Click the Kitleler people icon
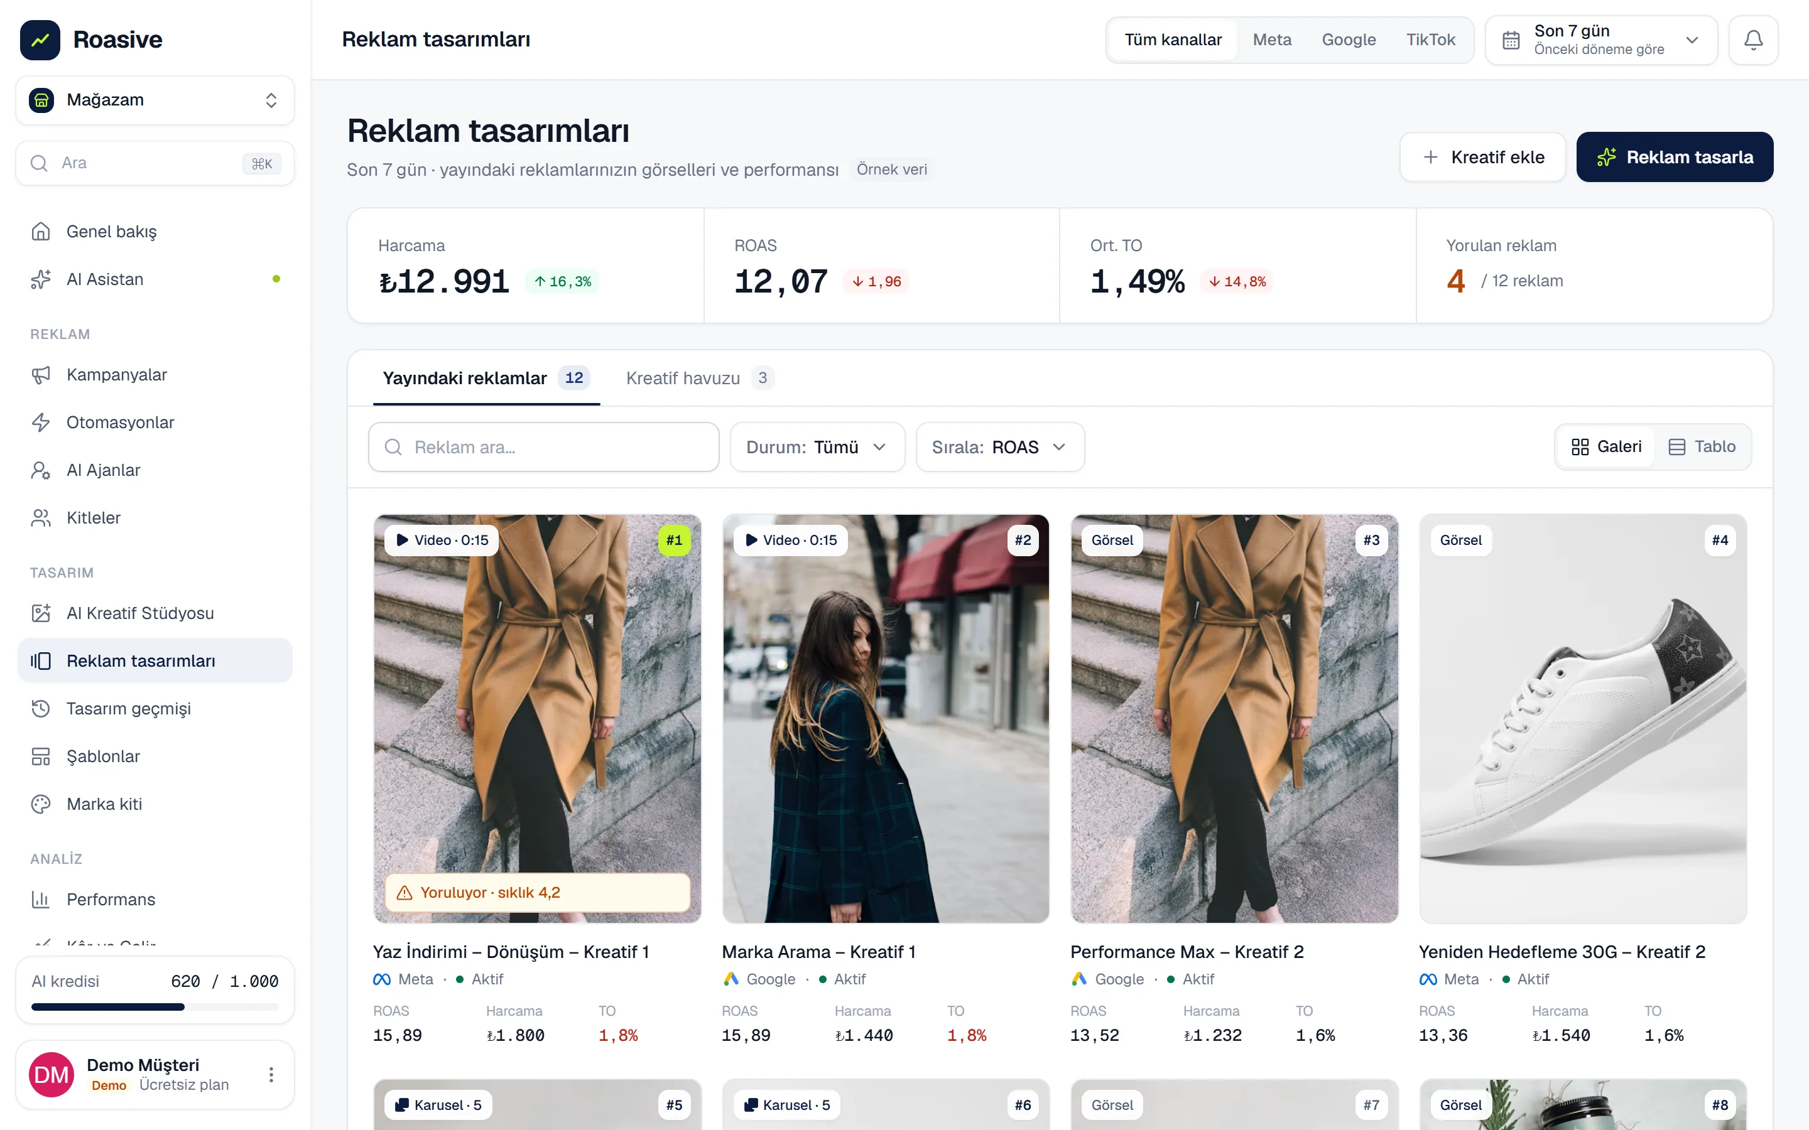The height and width of the screenshot is (1130, 1809). (41, 518)
